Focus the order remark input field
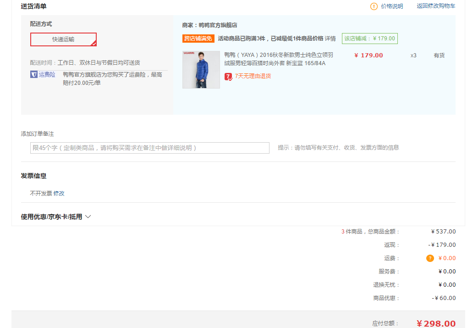 coord(149,148)
